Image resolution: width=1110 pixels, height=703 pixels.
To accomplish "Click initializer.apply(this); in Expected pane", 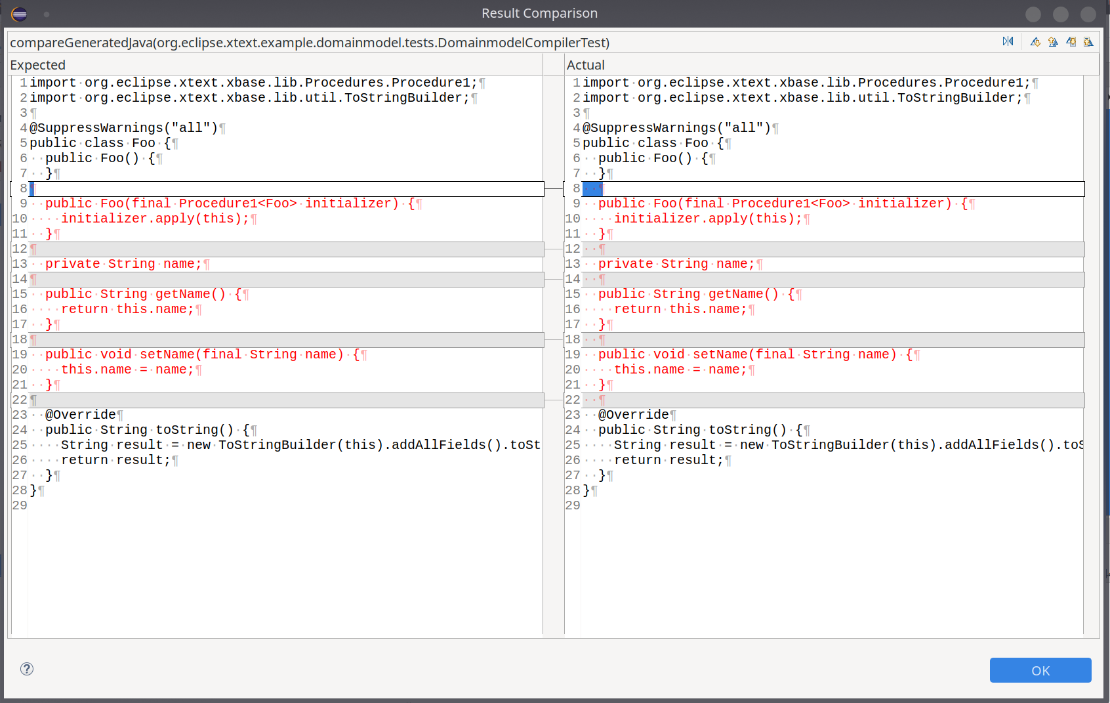I will point(155,219).
